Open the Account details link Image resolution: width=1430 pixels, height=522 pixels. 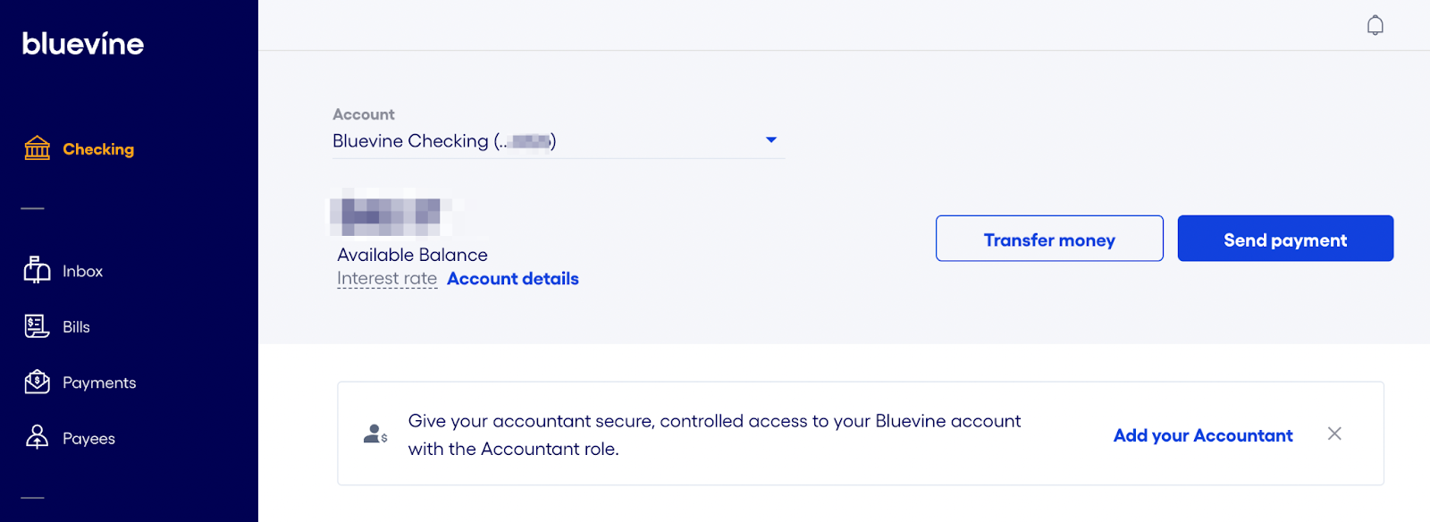[x=513, y=279]
